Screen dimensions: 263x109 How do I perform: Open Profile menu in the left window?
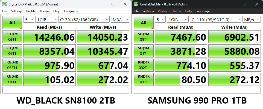pyautogui.click(x=31, y=11)
